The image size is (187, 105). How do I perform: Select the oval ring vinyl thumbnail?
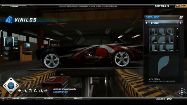[x=153, y=32]
